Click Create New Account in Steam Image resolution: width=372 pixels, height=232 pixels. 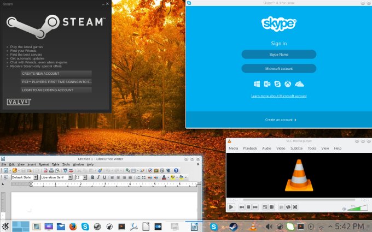56,73
